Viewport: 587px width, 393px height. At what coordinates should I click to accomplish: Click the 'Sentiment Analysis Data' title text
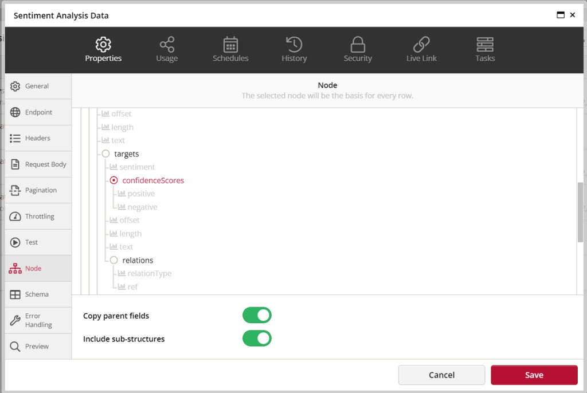pyautogui.click(x=61, y=15)
